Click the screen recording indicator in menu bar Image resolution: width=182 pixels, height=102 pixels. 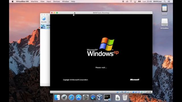123,1
